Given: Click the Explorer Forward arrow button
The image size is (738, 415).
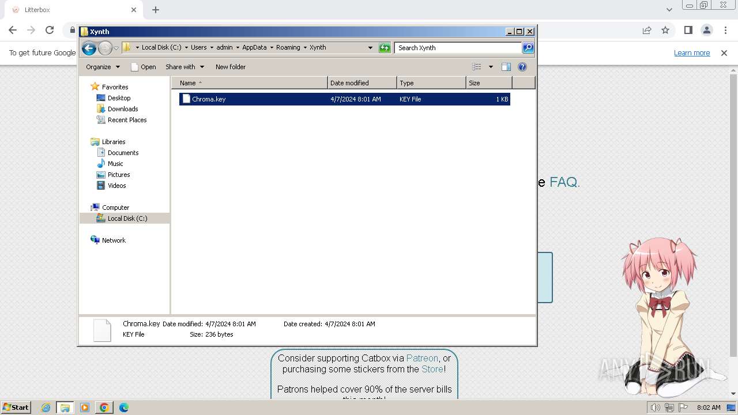Looking at the screenshot, I should click(105, 48).
